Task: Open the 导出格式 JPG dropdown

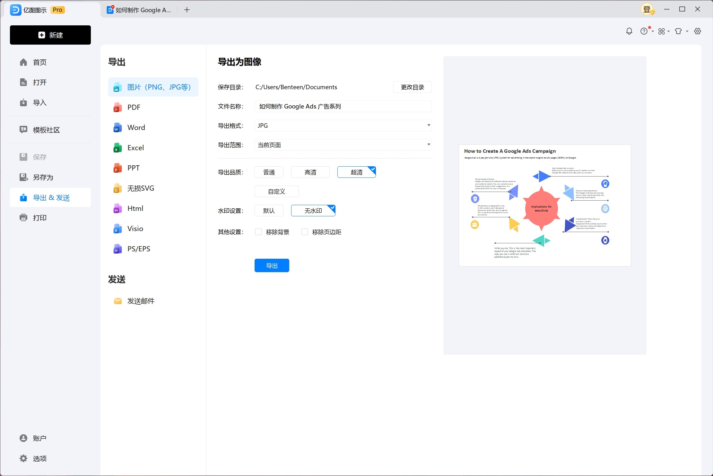Action: [x=343, y=125]
